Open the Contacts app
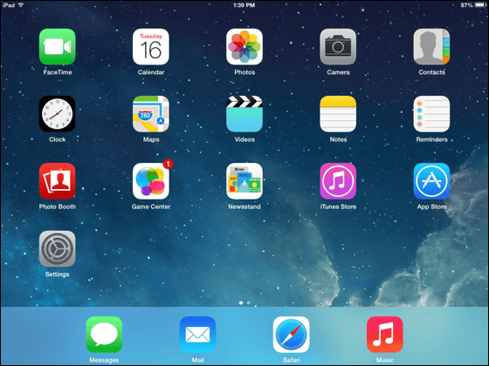 [431, 47]
